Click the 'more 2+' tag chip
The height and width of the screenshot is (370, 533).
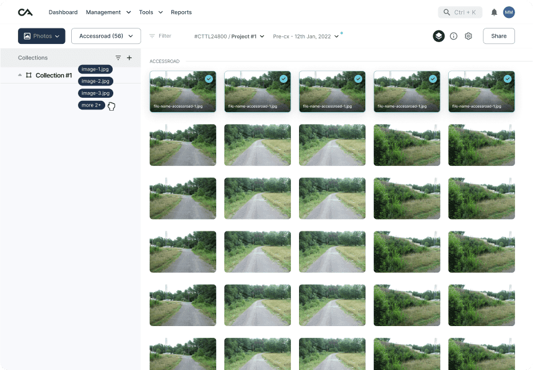point(91,105)
